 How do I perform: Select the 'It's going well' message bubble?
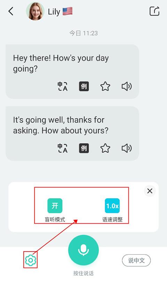(x=72, y=133)
